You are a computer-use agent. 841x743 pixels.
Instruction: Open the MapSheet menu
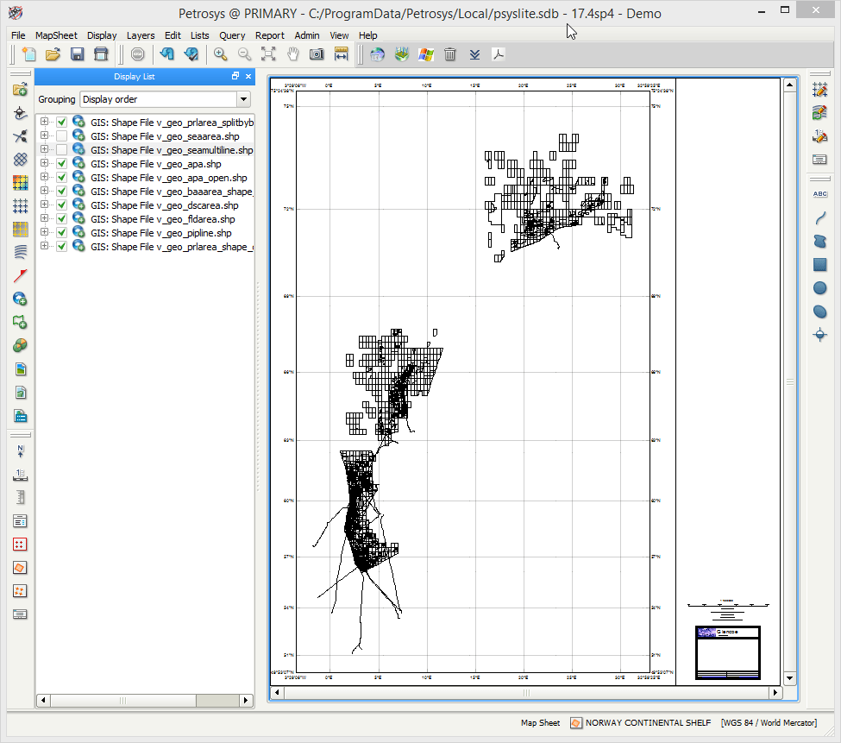point(56,35)
